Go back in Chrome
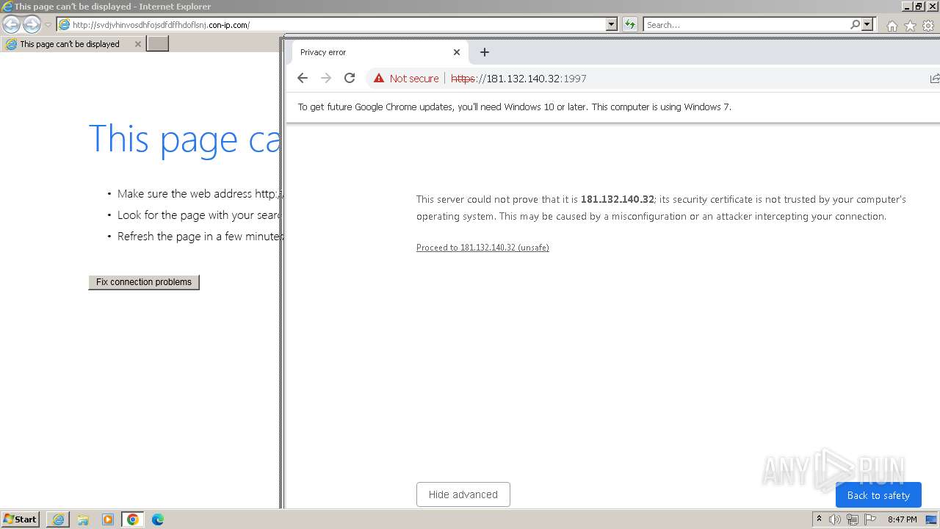 303,78
